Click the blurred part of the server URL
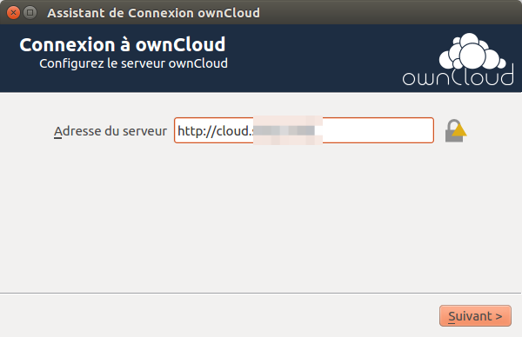Screen dimensions: 522x337 click(x=288, y=130)
